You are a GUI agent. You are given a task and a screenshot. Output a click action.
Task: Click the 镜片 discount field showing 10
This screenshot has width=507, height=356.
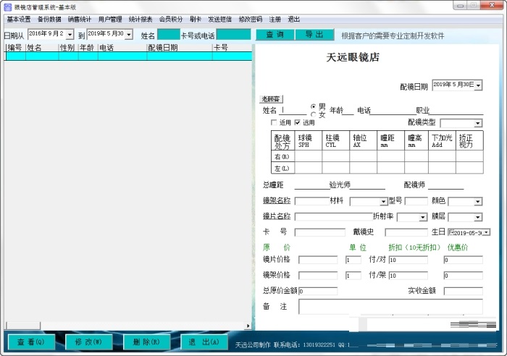click(408, 260)
